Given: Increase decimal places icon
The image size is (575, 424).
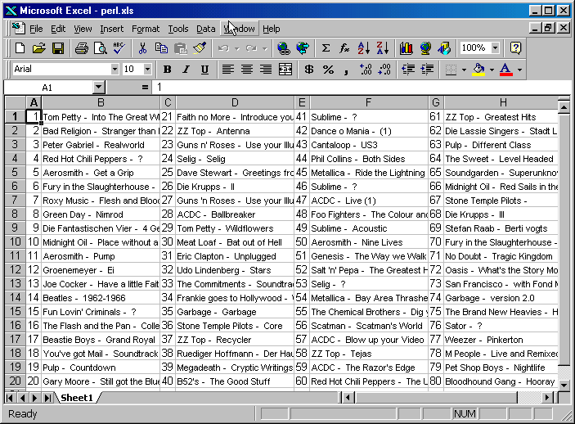Looking at the screenshot, I should [366, 69].
